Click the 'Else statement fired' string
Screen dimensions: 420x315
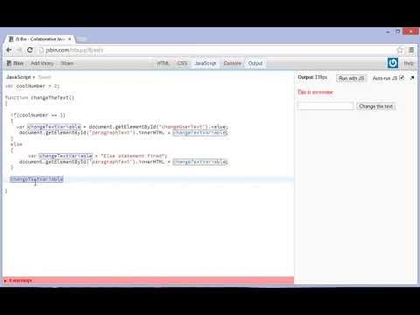click(x=133, y=156)
